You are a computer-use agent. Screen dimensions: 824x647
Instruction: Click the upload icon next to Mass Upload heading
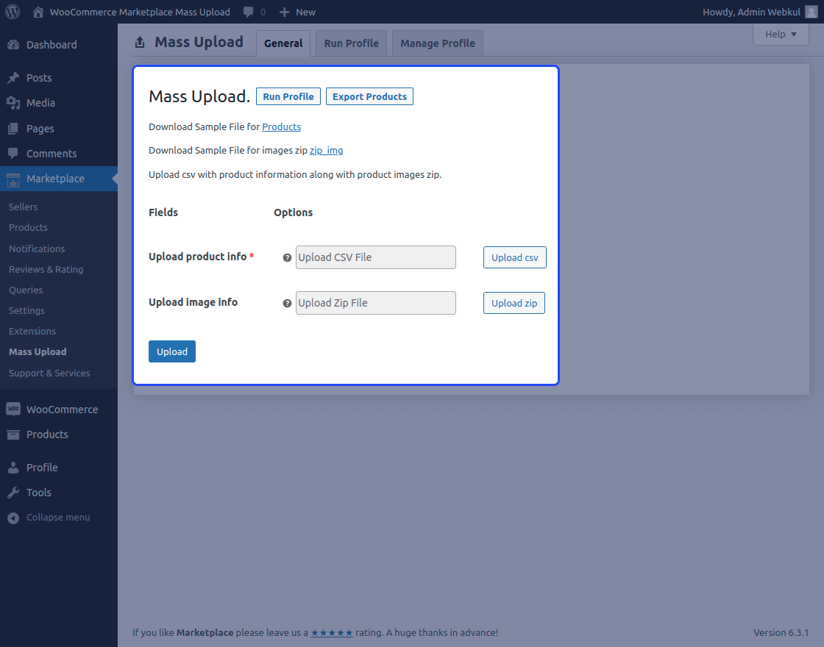[139, 42]
